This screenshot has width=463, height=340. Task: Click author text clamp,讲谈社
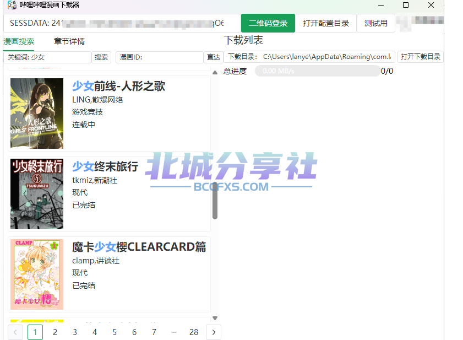click(96, 261)
